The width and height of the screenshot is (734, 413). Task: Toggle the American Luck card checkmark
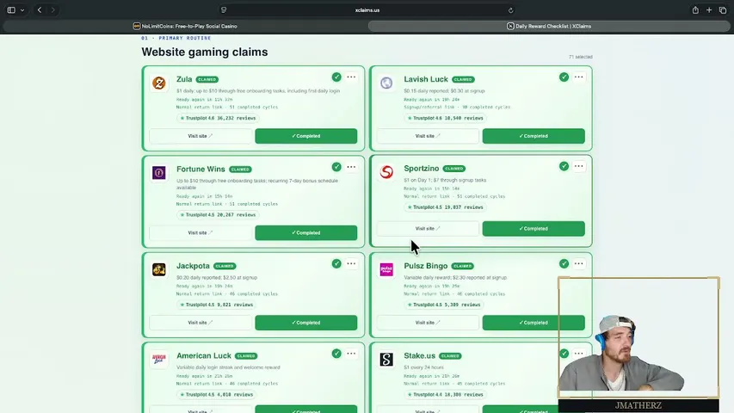(336, 354)
